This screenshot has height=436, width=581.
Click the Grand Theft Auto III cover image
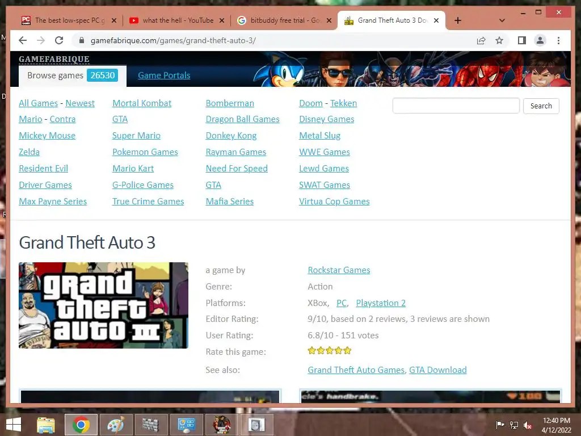coord(103,305)
